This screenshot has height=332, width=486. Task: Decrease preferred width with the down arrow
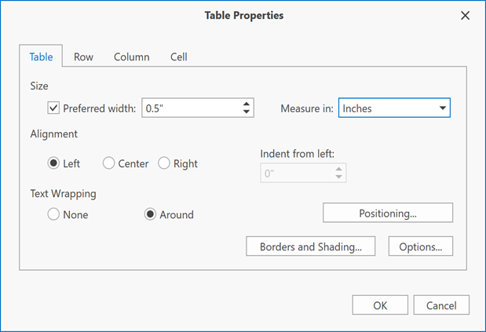(x=247, y=111)
